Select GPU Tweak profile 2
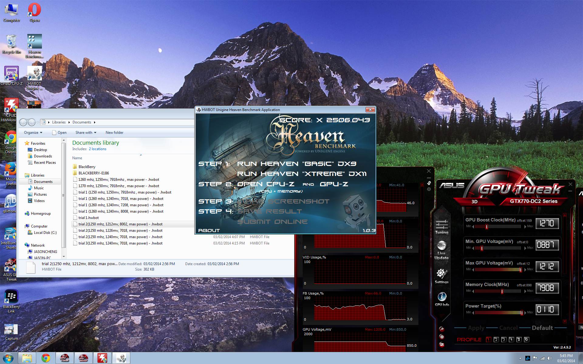Viewport: 583px width, 364px height. coord(496,339)
